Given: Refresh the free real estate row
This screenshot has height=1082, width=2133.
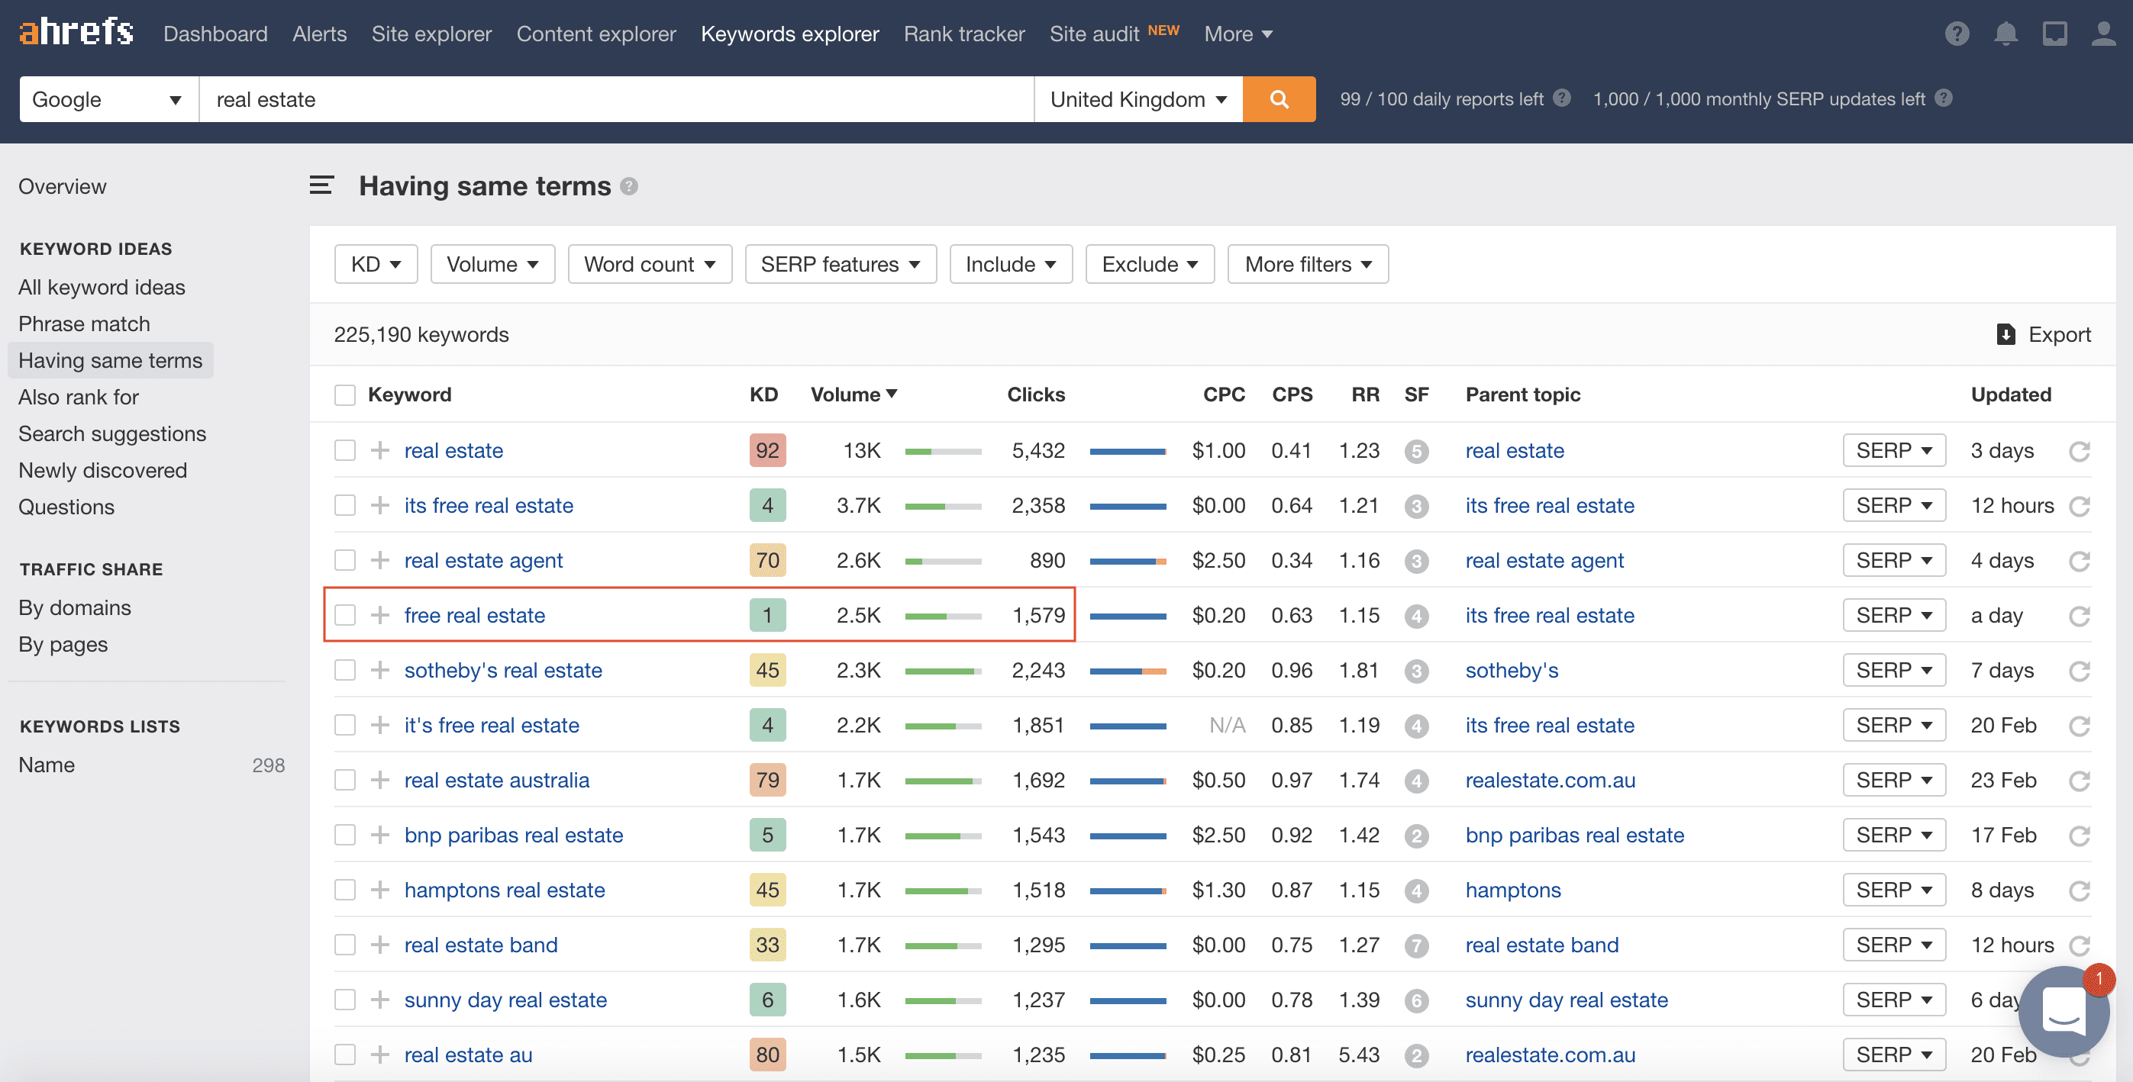Looking at the screenshot, I should pyautogui.click(x=2079, y=616).
